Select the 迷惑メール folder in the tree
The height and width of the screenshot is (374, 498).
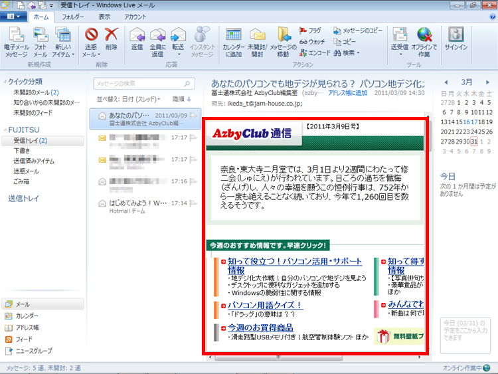pyautogui.click(x=26, y=171)
